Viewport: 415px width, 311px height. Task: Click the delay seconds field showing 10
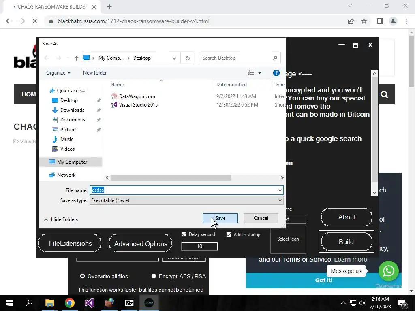click(x=199, y=246)
